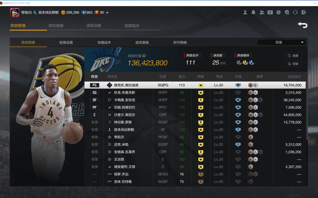The image size is (318, 198).
Task: Open the friends list icon
Action: 262,12
